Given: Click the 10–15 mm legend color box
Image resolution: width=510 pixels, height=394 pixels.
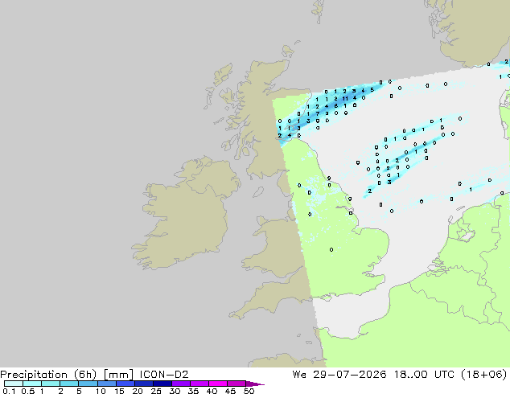Looking at the screenshot, I should pyautogui.click(x=106, y=384).
